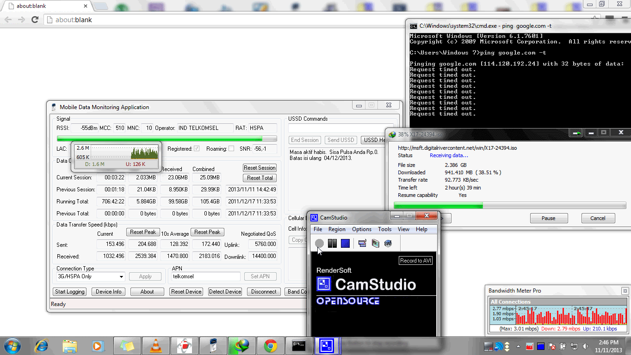This screenshot has height=355, width=631.
Task: Click the download progress bar
Action: click(x=510, y=205)
